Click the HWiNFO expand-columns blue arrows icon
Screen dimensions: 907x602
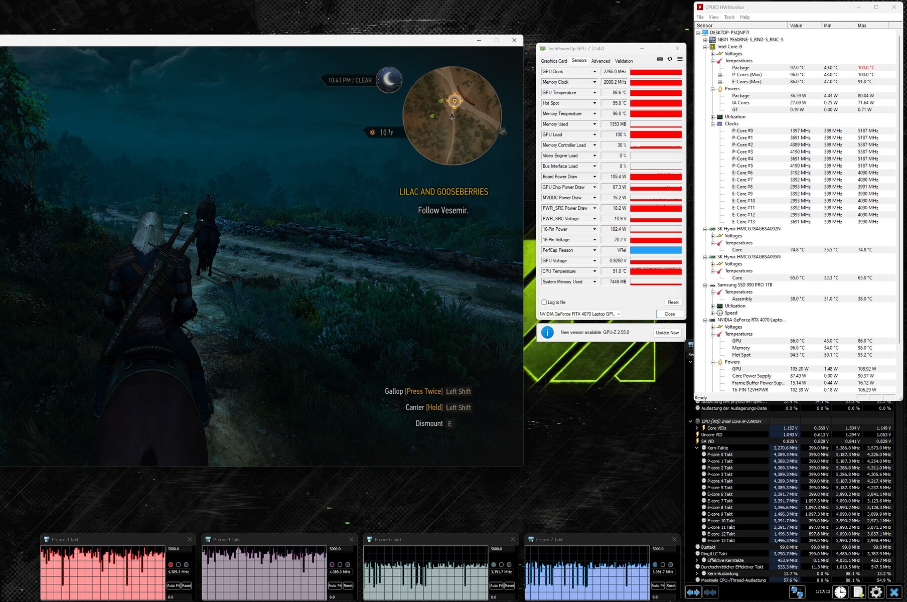(x=693, y=592)
